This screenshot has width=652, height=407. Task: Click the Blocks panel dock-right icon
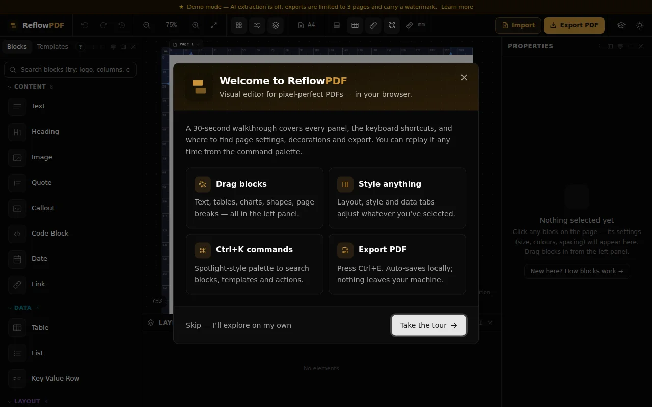[123, 47]
